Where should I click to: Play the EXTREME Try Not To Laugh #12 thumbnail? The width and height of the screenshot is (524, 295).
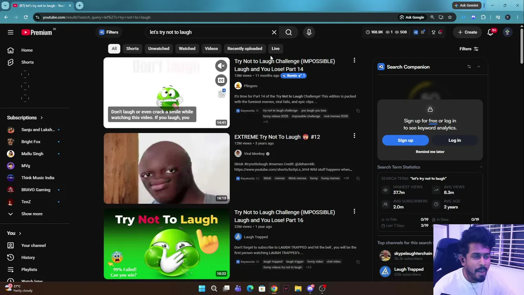pos(167,168)
